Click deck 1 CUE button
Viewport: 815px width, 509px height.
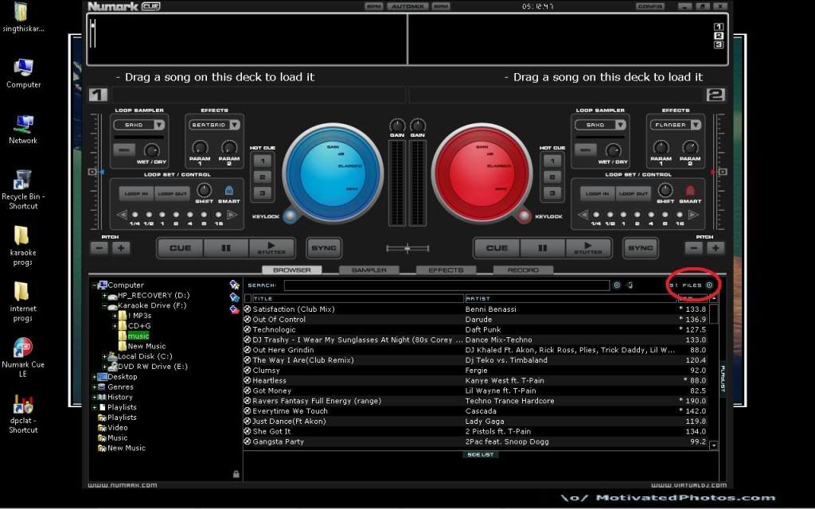pyautogui.click(x=180, y=248)
